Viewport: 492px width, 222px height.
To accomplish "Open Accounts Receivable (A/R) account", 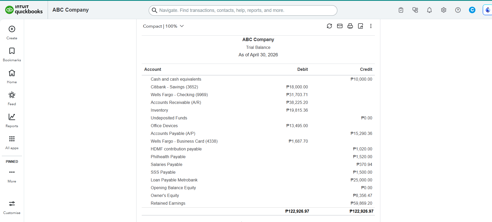I will click(176, 102).
